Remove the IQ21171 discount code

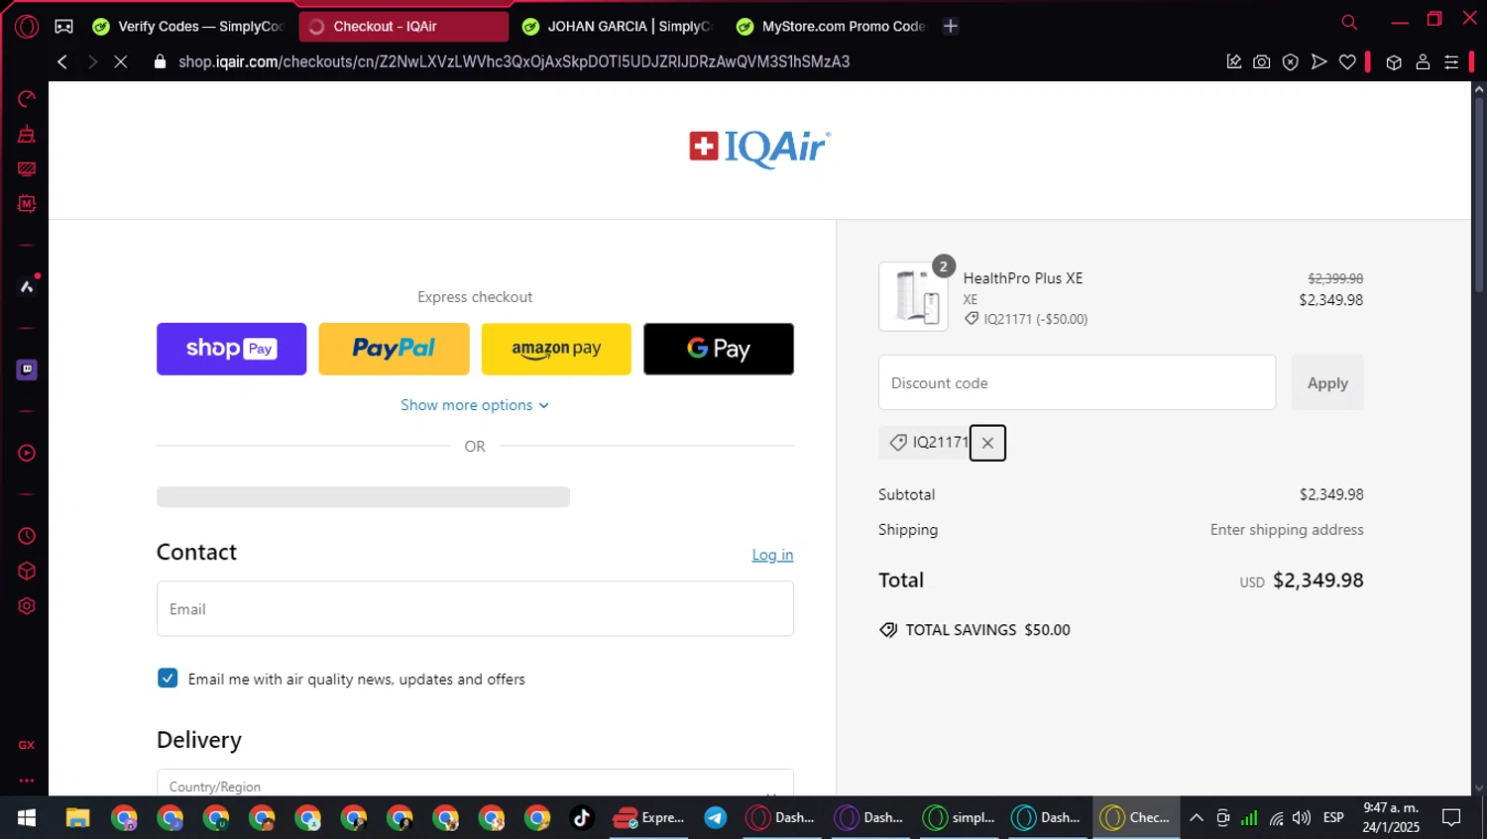point(987,443)
